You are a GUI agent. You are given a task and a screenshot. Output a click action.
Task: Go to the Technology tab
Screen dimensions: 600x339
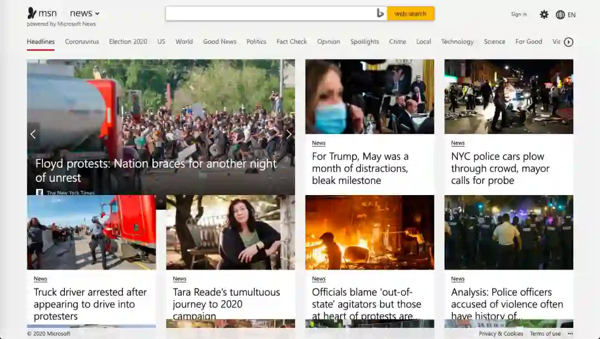pyautogui.click(x=457, y=42)
